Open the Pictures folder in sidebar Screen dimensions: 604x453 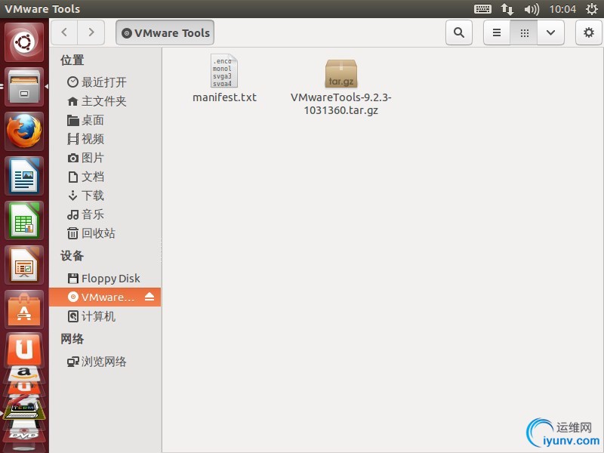pyautogui.click(x=105, y=158)
